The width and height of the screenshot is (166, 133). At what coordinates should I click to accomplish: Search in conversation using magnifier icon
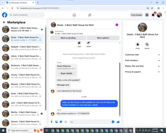coord(147,45)
